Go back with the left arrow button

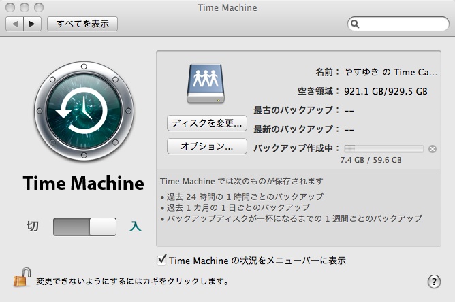pos(14,24)
